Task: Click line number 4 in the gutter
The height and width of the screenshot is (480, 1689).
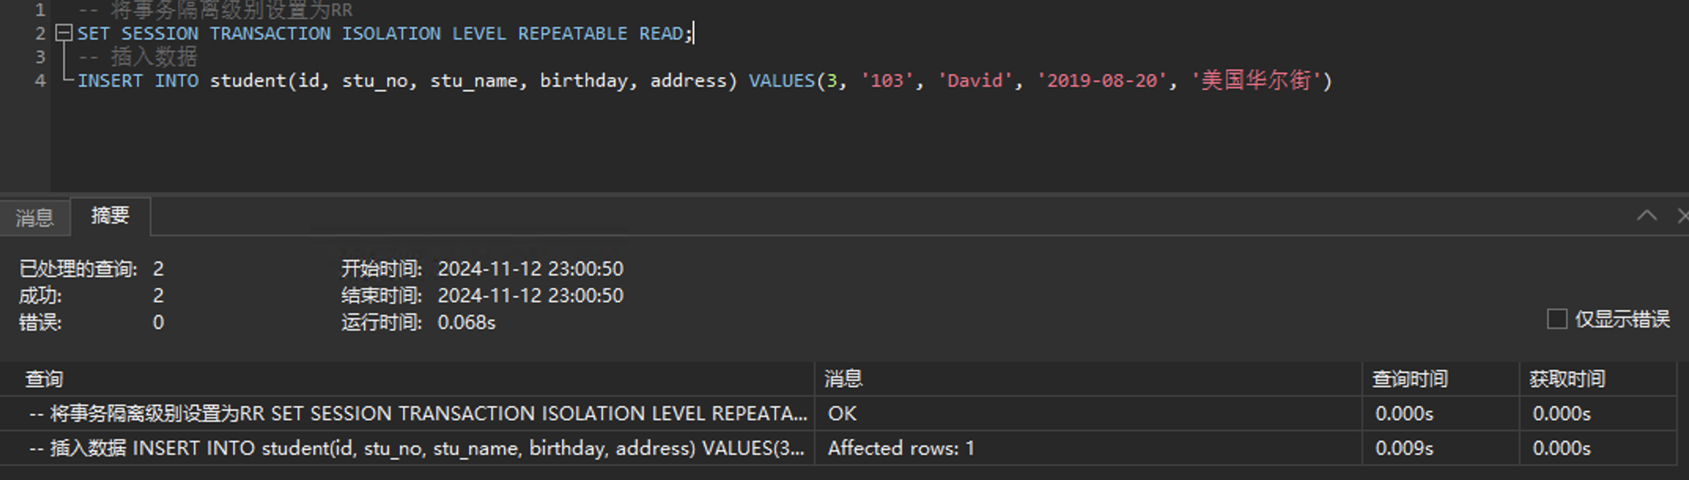Action: pos(40,81)
